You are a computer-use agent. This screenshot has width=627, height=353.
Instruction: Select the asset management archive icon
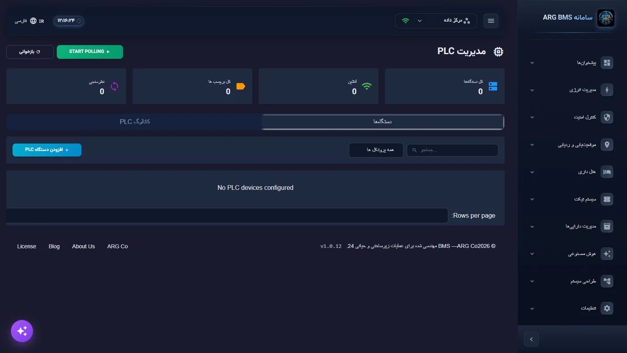[607, 227]
